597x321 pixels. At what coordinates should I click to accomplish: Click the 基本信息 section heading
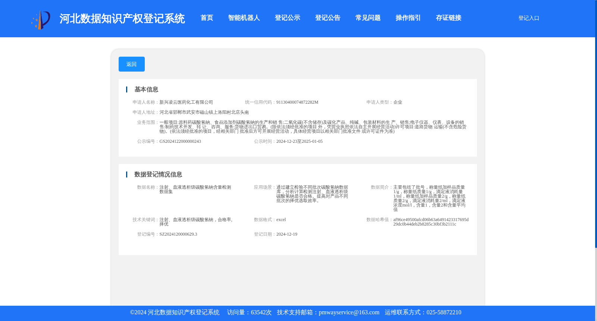(x=146, y=89)
